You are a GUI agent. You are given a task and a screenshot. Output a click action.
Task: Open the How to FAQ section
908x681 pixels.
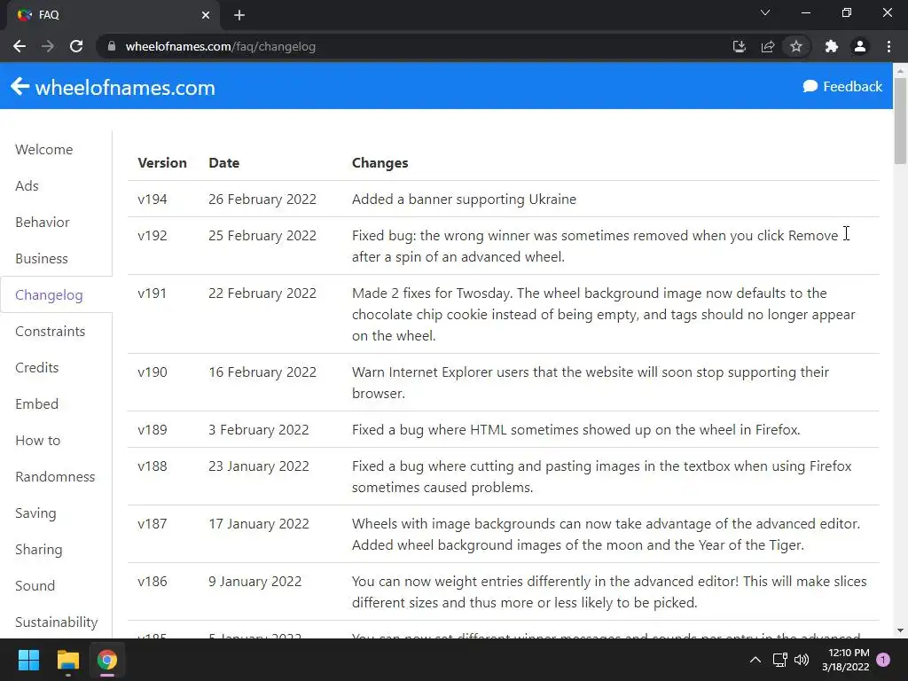pyautogui.click(x=37, y=441)
